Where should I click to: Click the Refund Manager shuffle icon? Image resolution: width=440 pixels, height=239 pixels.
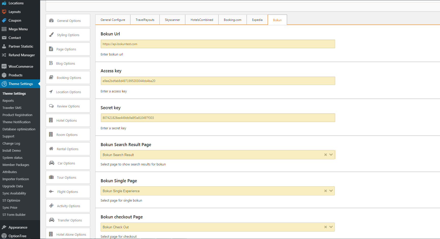coord(4,55)
